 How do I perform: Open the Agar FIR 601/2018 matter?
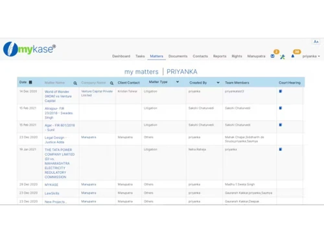pyautogui.click(x=60, y=128)
